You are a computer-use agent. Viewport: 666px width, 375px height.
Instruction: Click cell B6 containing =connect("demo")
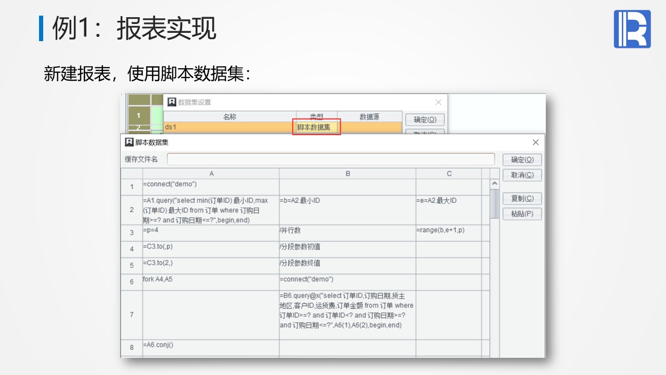[348, 282]
